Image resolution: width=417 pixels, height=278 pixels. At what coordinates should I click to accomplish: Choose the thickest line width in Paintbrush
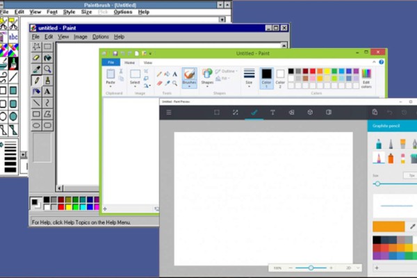tap(10, 170)
